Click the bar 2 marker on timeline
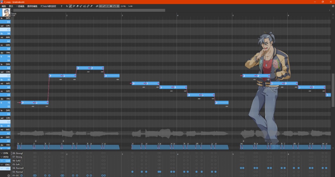Screen dimensions: 335x177 [x=67, y=15]
